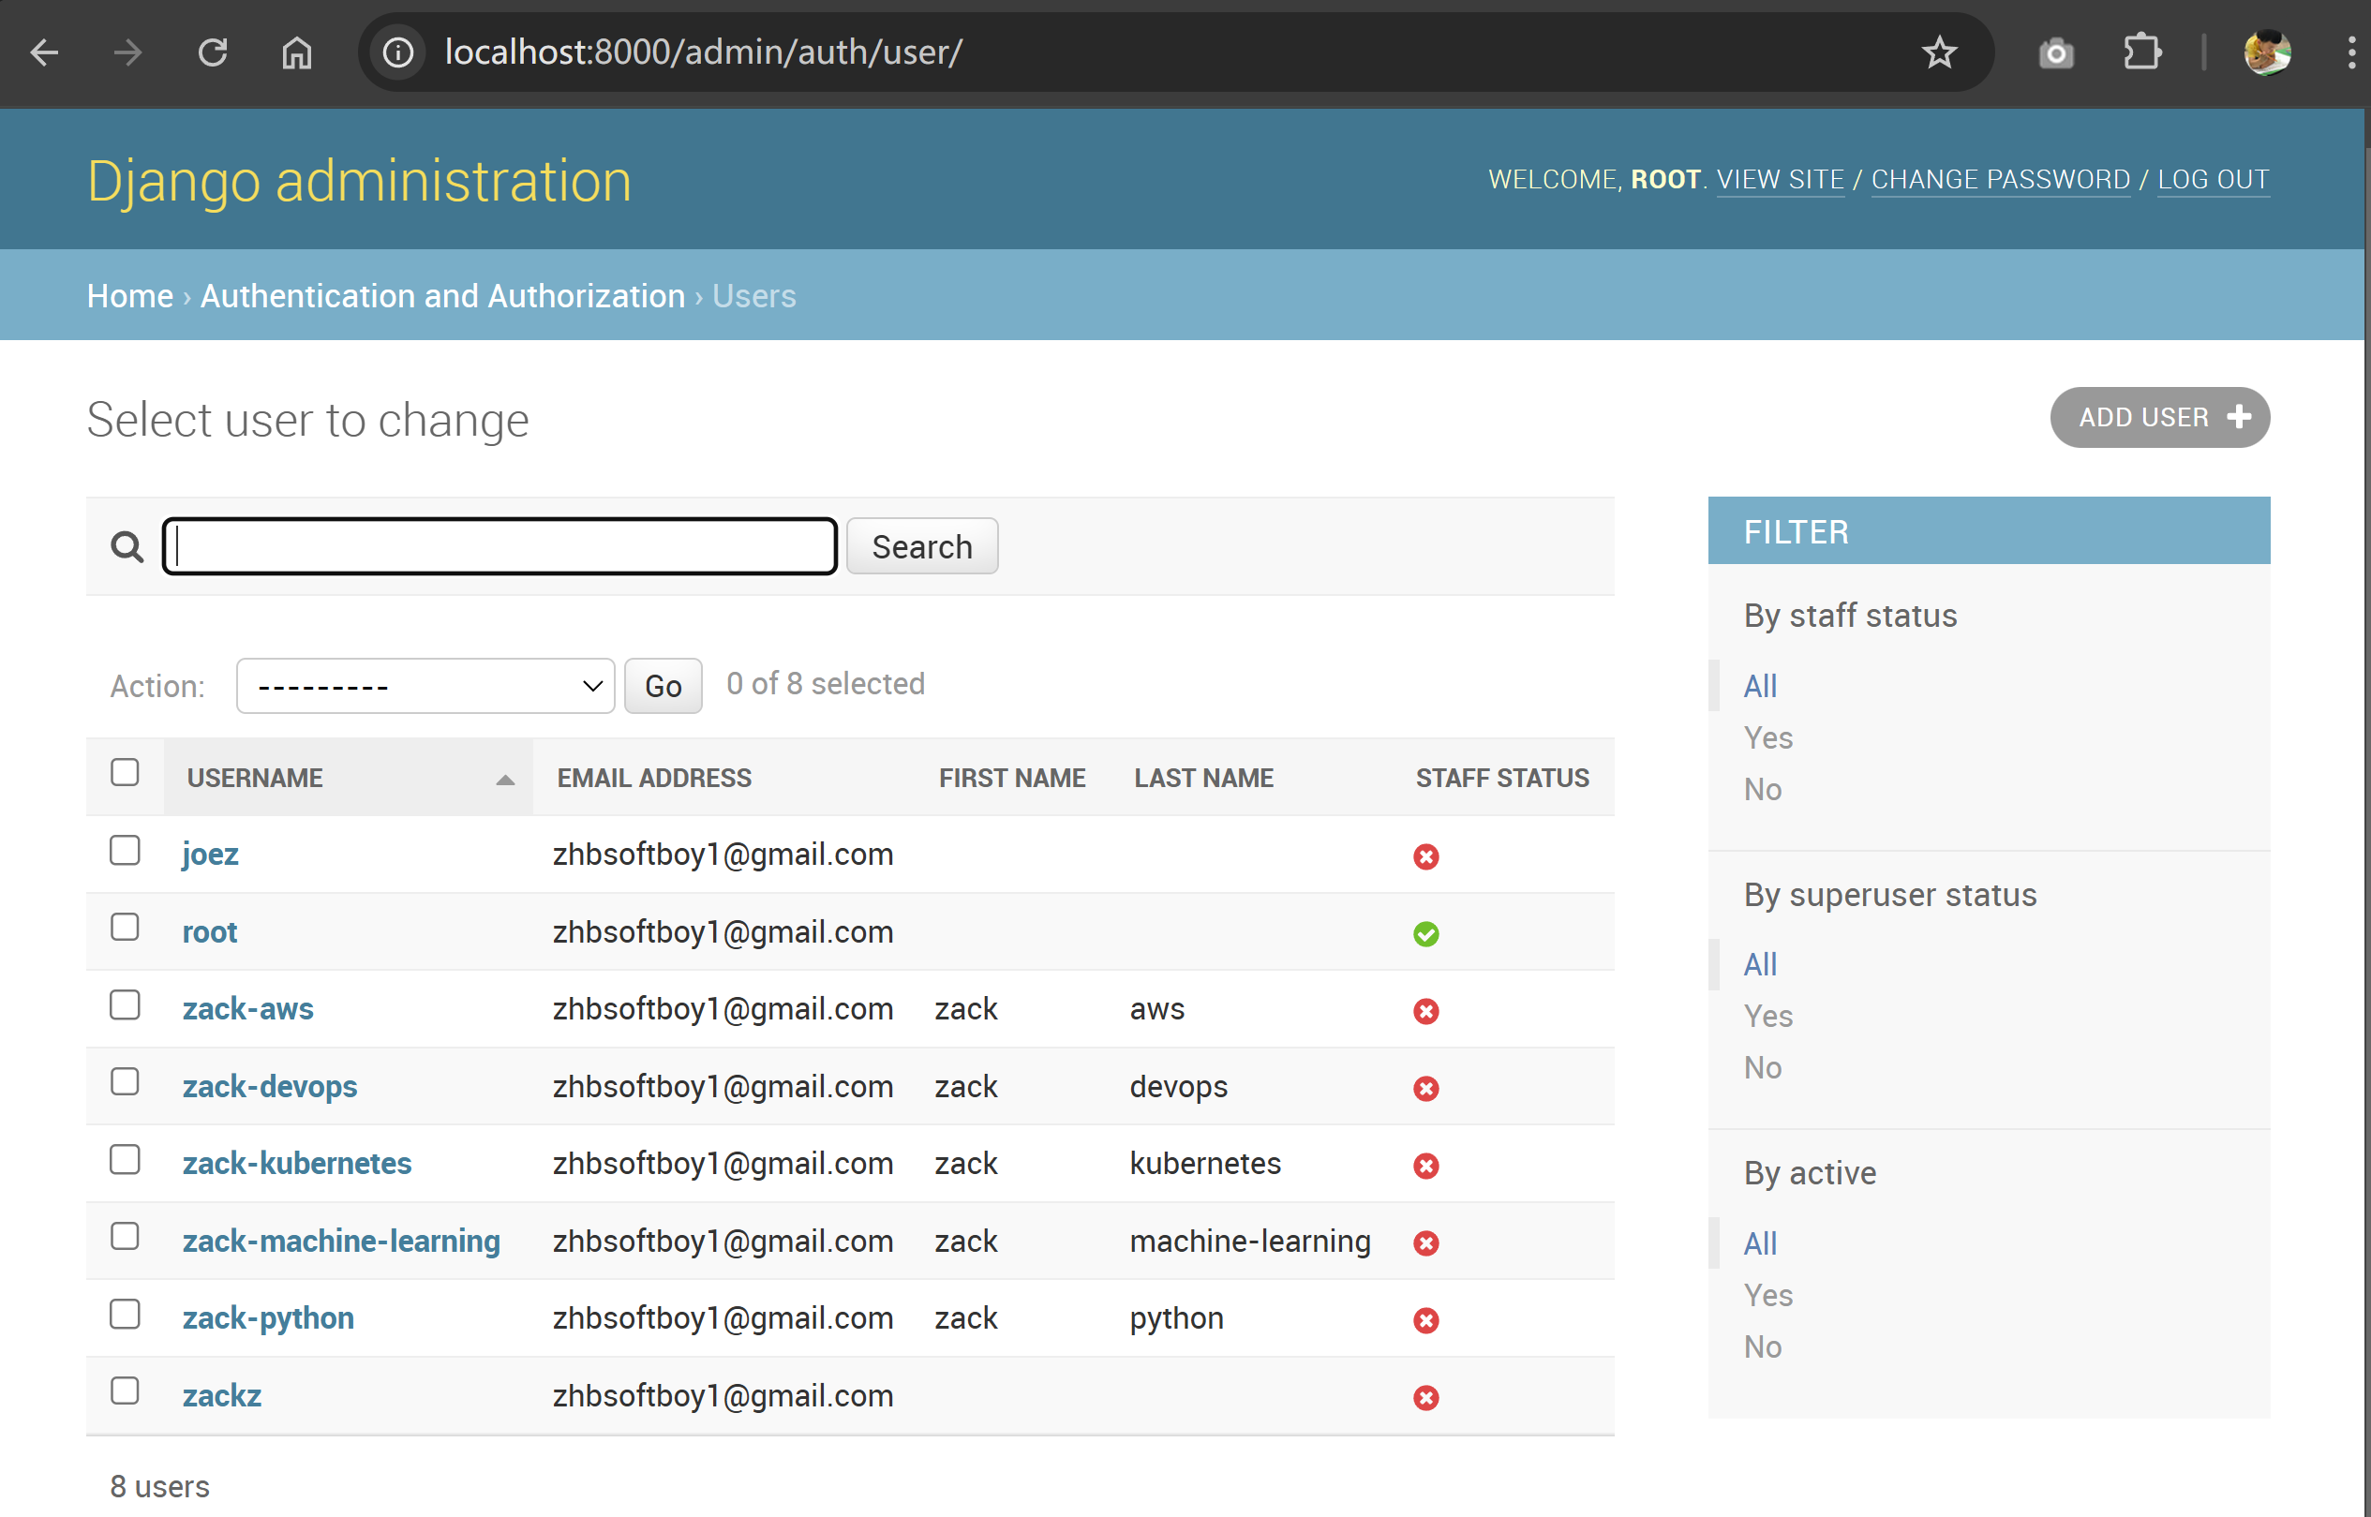
Task: Focus the user search input field
Action: tap(500, 545)
